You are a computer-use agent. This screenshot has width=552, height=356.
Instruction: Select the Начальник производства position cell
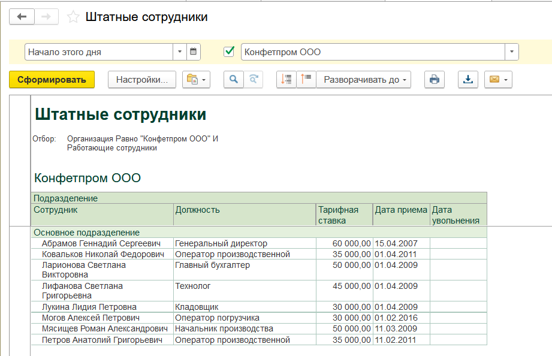click(245, 328)
